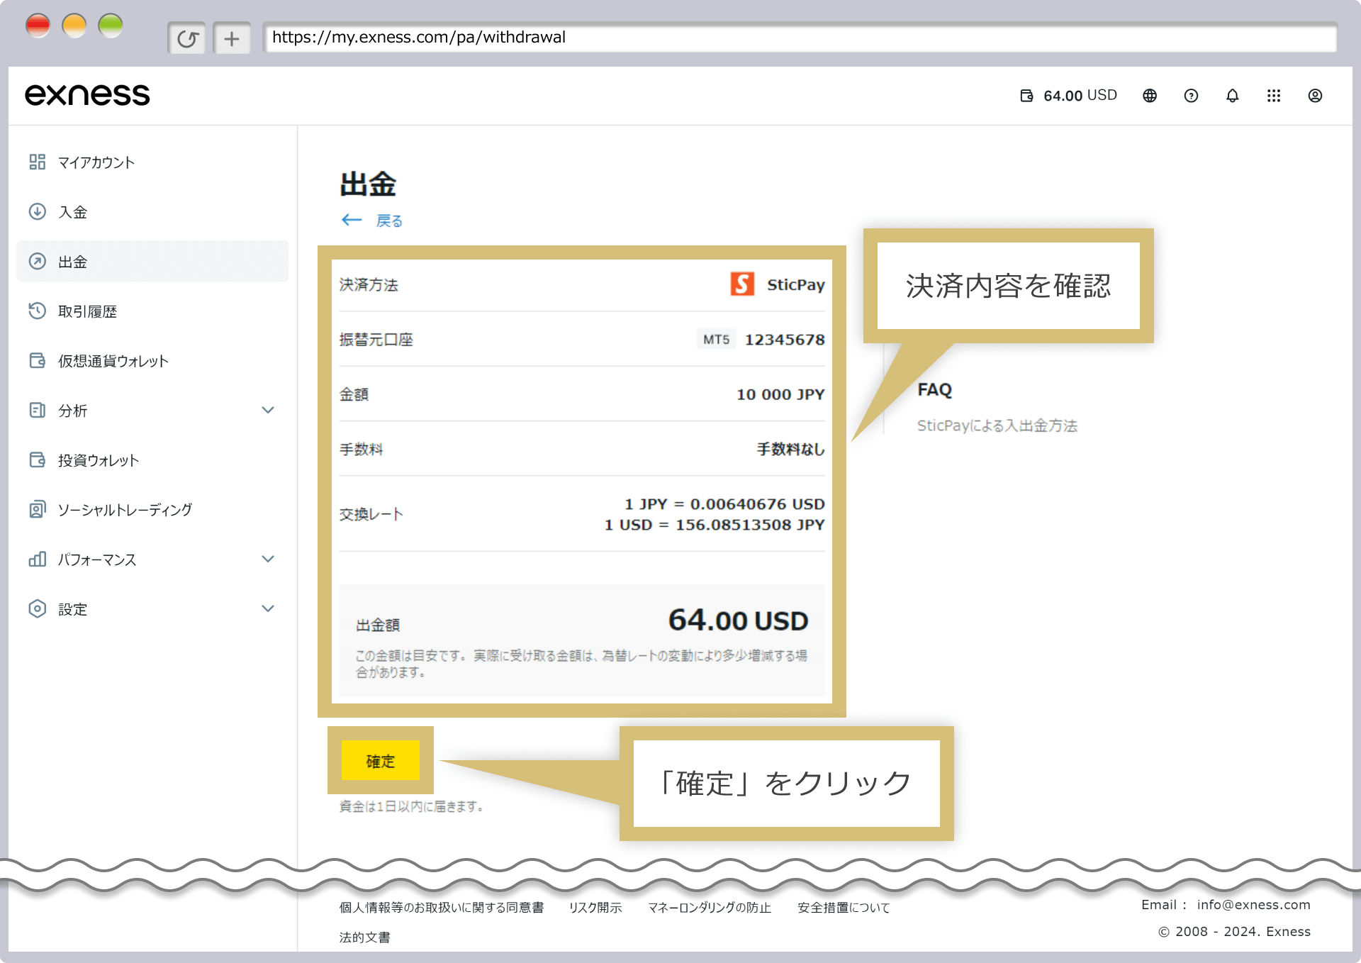
Task: Click the analysis (分析) sidebar icon
Action: click(38, 411)
